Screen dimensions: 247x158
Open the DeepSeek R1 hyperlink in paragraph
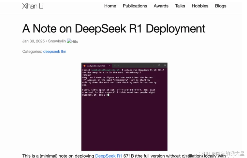tap(109, 156)
